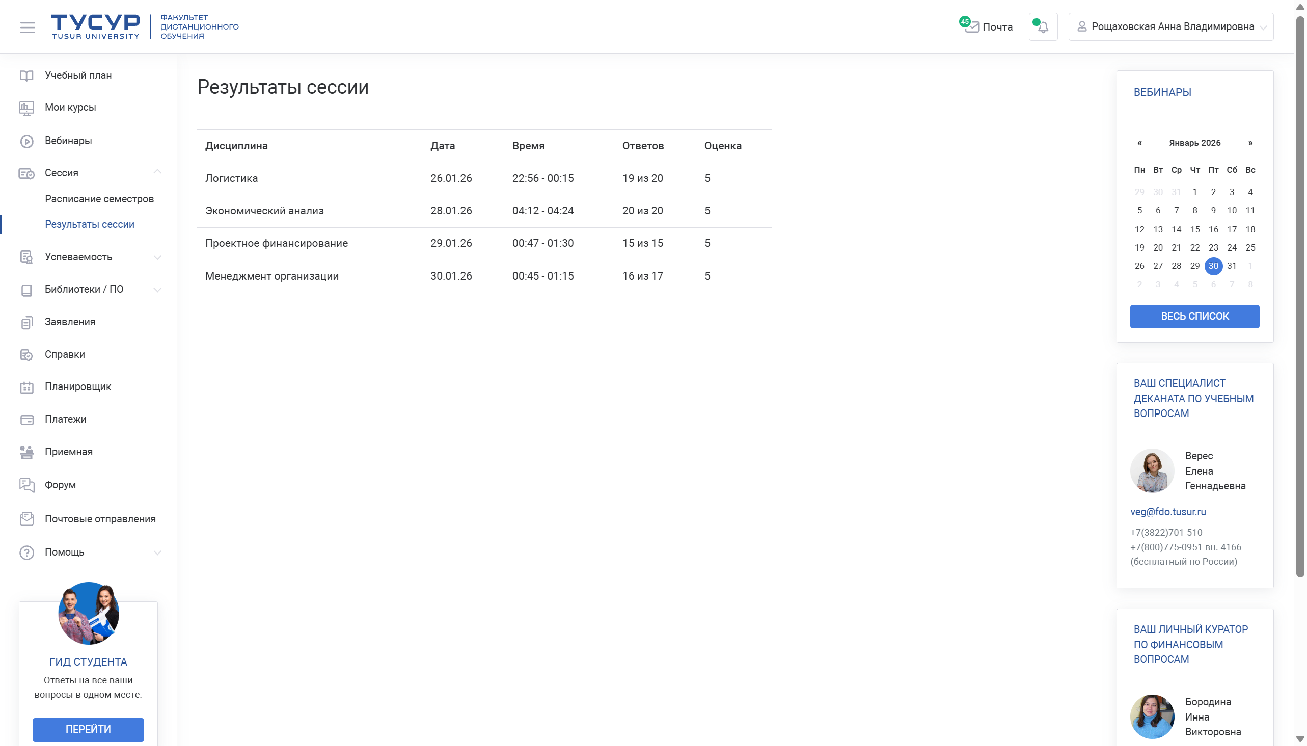Click the veg@fdo.tusur.ru email link
The image size is (1307, 746).
1167,512
